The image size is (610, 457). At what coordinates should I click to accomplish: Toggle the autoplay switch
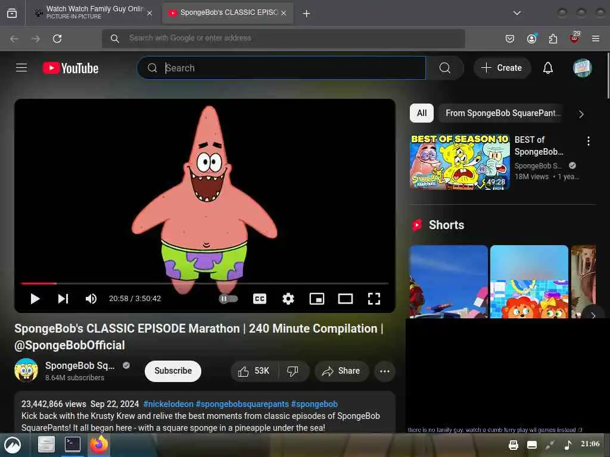[x=228, y=299]
